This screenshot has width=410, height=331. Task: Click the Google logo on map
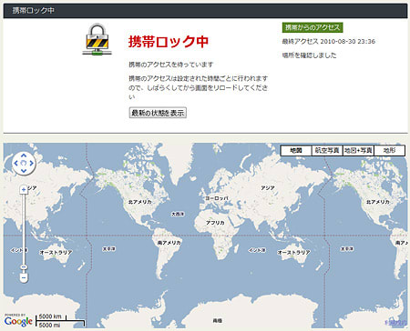point(18,321)
